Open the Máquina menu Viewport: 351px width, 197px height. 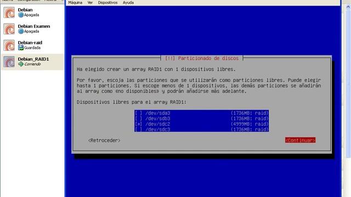(75, 3)
